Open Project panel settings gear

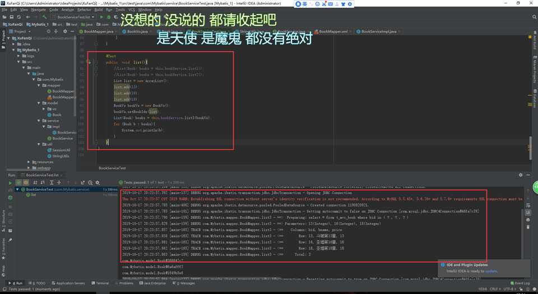(65, 31)
